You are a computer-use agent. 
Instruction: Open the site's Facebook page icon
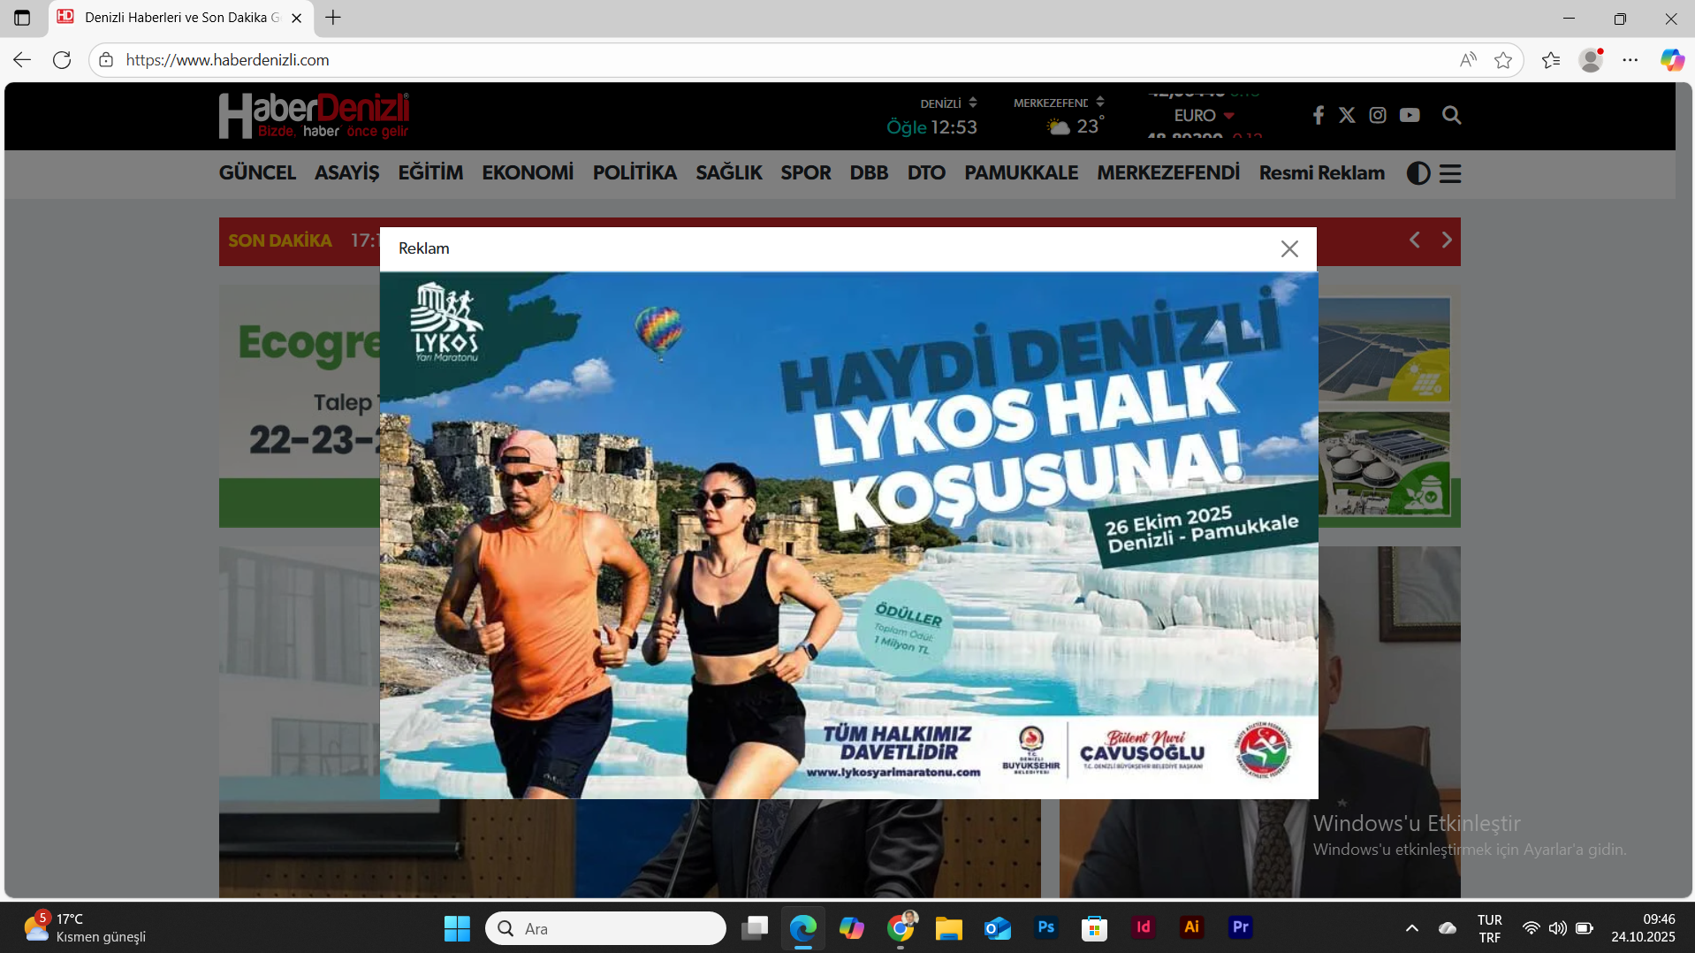coord(1318,115)
